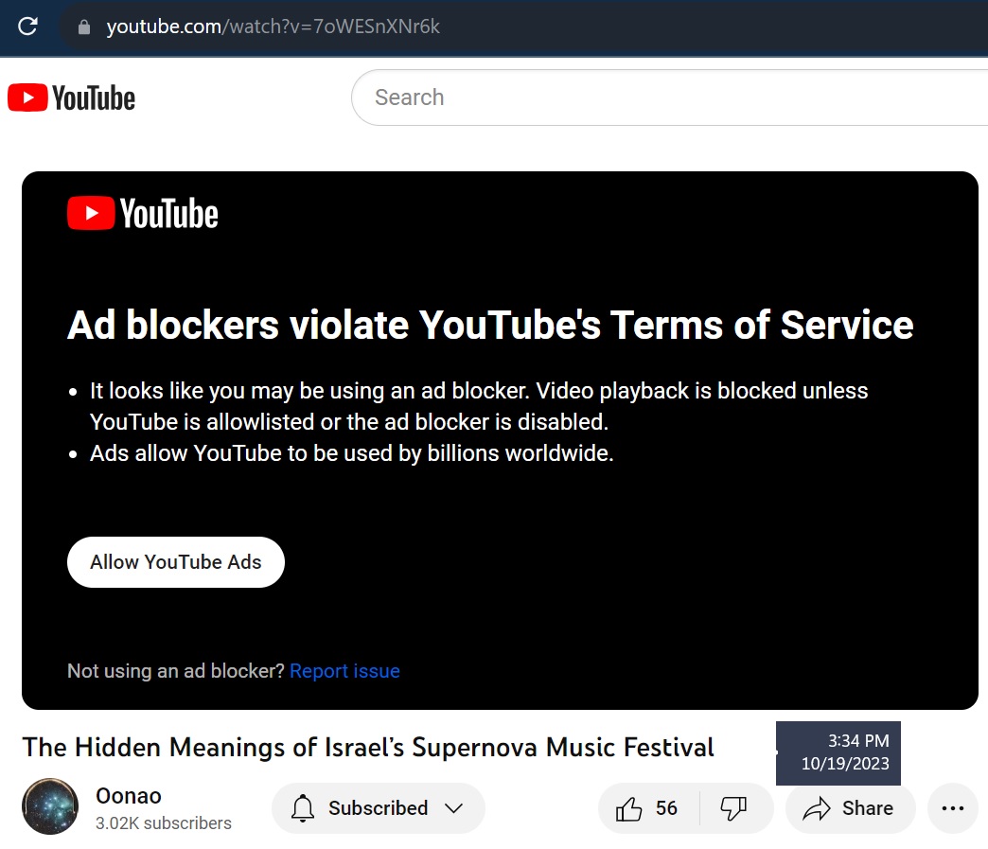Open notification preferences via the Subscribed arrow
The height and width of the screenshot is (849, 988).
coord(452,808)
